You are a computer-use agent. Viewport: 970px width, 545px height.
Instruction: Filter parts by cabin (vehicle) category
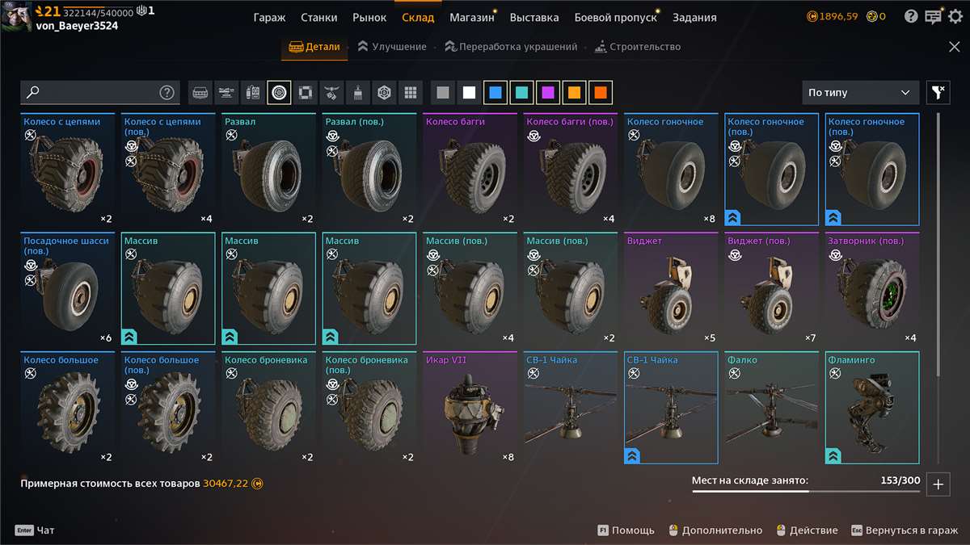(201, 93)
